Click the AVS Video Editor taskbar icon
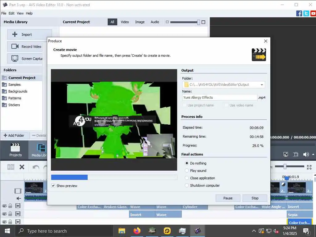Viewport: 316px width, 237px height. (197, 231)
